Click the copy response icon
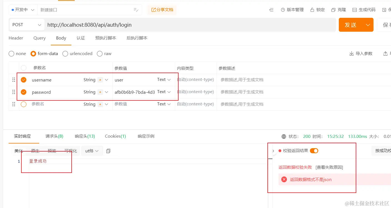Viewport: 391px width, 208px height. [x=108, y=151]
